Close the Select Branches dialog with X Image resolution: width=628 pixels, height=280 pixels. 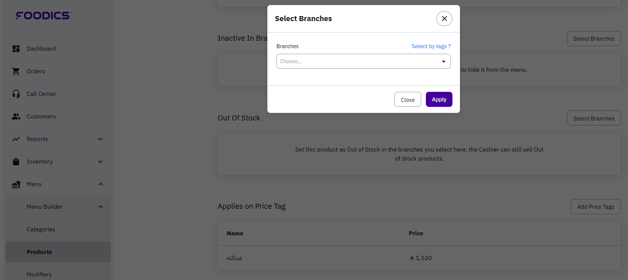point(444,19)
